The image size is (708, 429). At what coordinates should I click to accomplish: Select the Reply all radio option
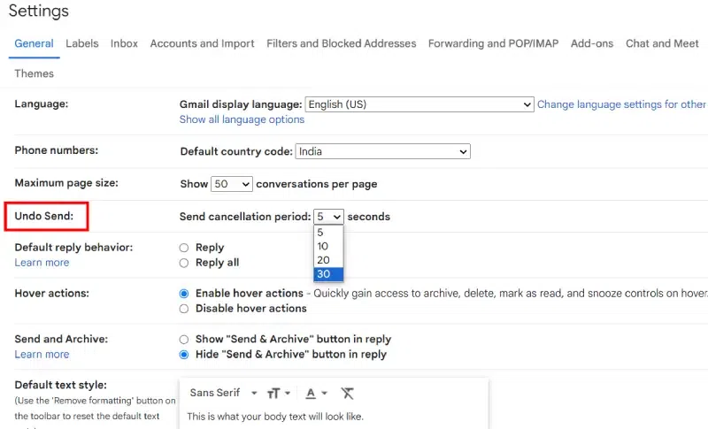coord(184,263)
